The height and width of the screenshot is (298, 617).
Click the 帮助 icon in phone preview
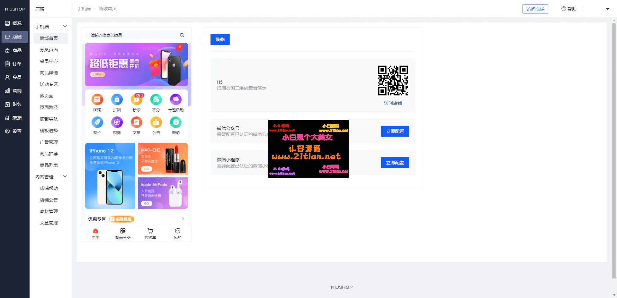point(176,122)
